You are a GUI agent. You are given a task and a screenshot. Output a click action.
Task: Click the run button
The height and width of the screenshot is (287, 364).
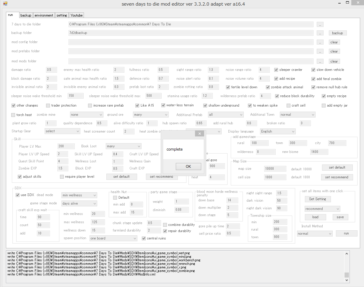click(347, 233)
